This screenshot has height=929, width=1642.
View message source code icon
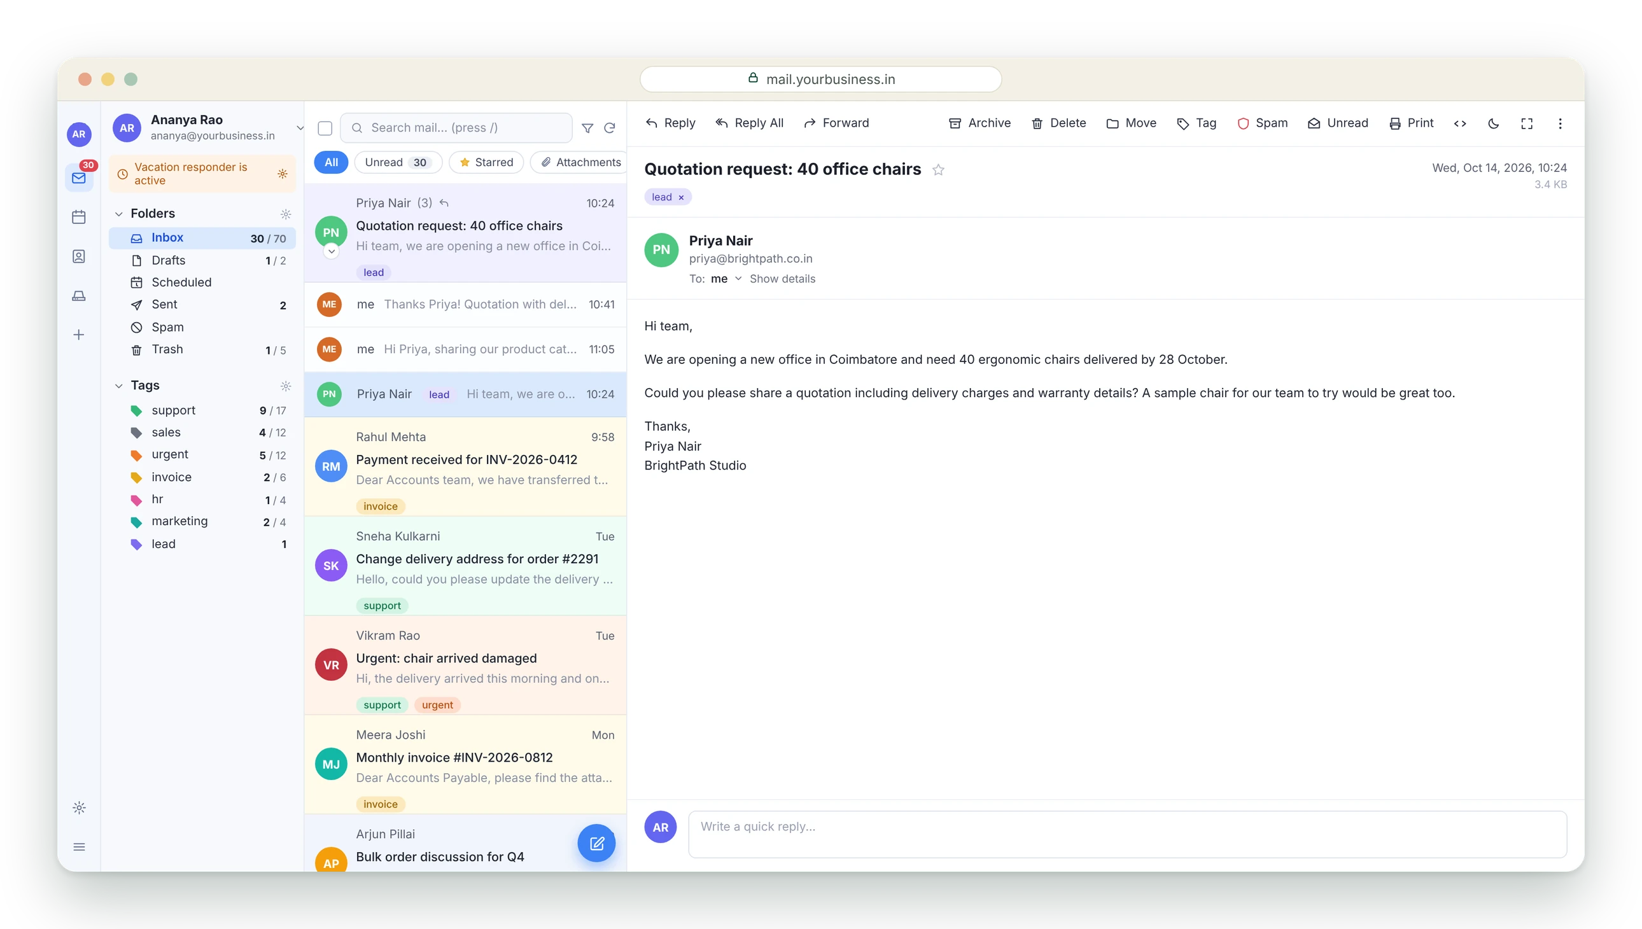(x=1459, y=123)
